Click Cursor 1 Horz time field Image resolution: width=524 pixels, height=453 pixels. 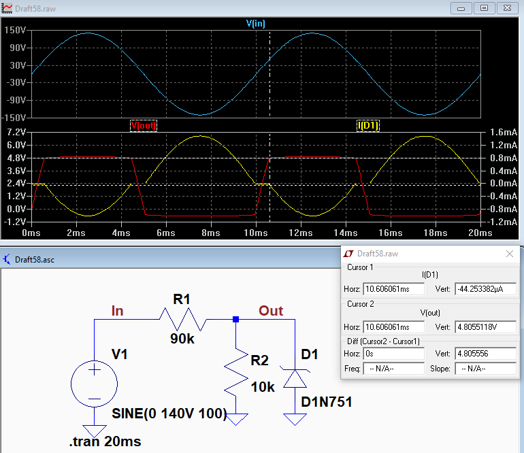point(393,289)
